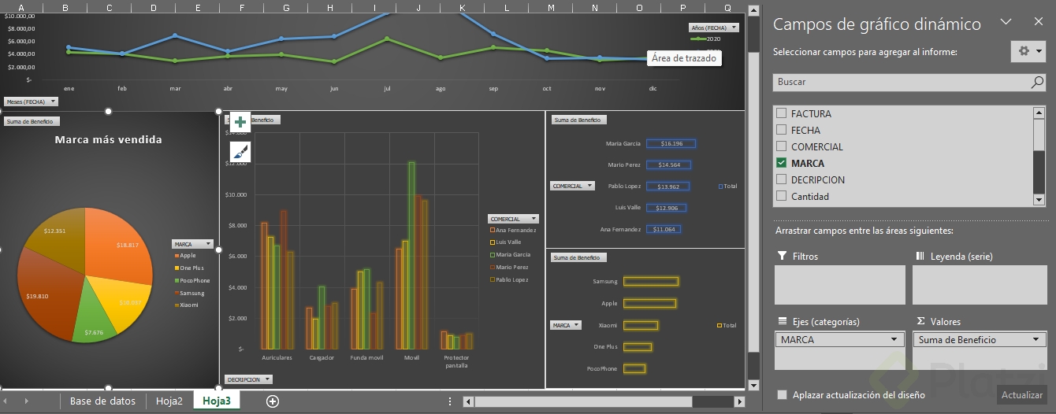Click horizontal scrollbar left arrow
1056x414 pixels.
point(469,401)
